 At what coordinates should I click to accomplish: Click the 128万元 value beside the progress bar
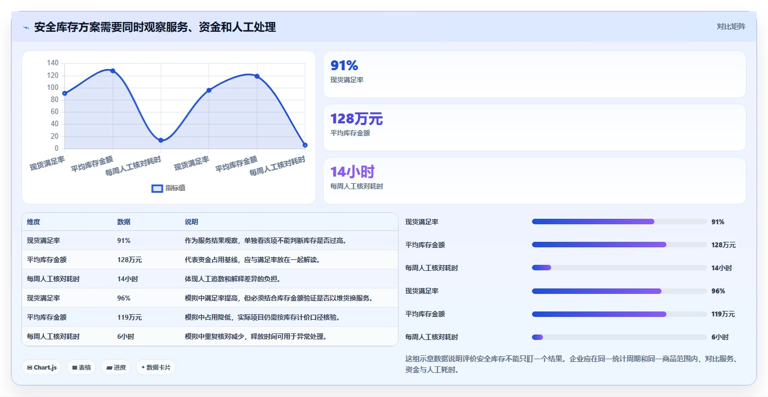pyautogui.click(x=724, y=245)
